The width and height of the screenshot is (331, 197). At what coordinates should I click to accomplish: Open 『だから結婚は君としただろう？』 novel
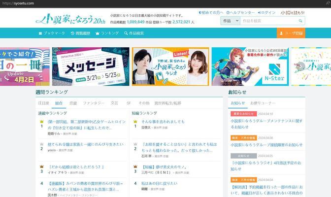tap(76, 167)
